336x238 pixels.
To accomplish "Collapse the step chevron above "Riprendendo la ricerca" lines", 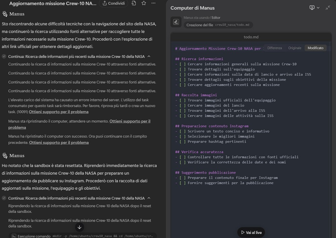I will 149,198.
